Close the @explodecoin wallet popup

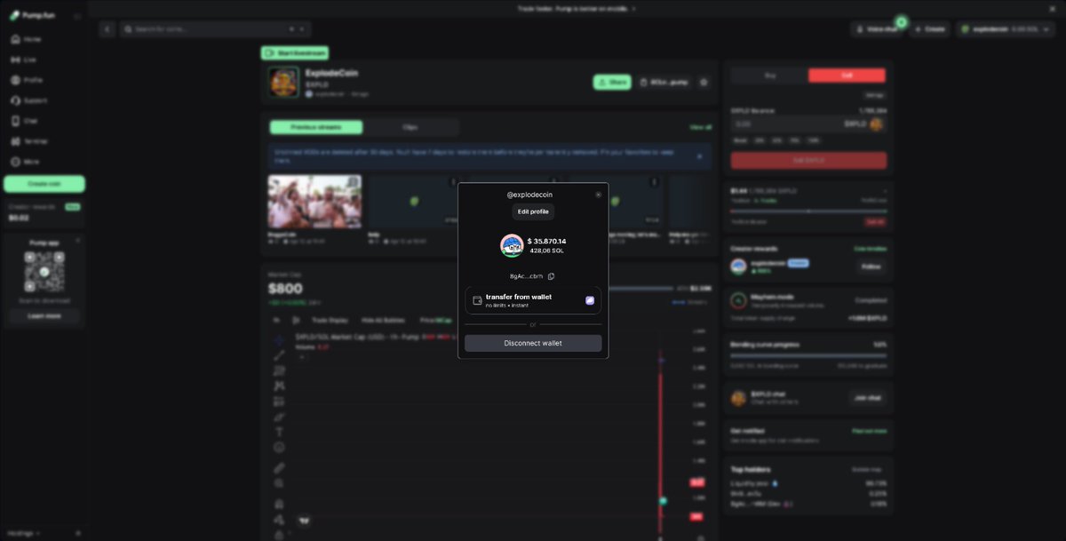click(598, 195)
